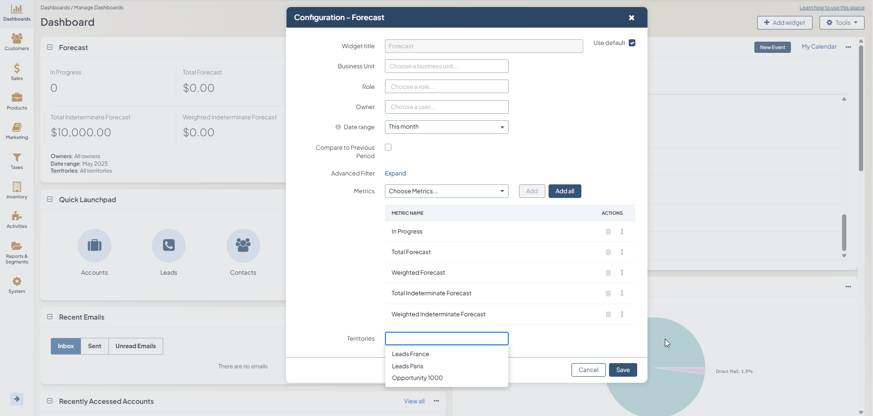This screenshot has height=416, width=873.
Task: Open the Date range dropdown
Action: 446,127
